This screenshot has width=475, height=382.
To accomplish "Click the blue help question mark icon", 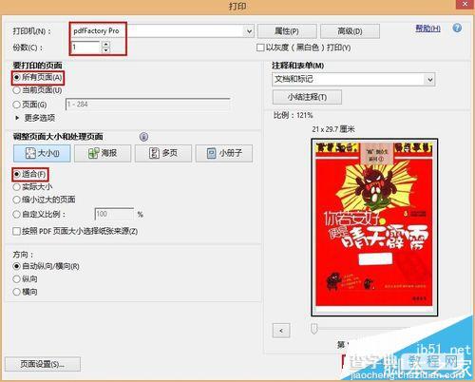I will 457,28.
